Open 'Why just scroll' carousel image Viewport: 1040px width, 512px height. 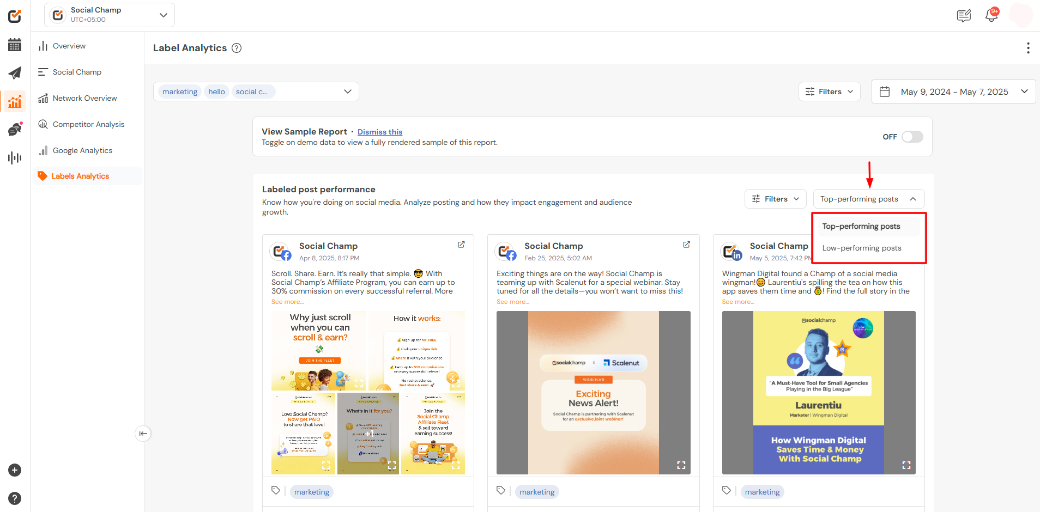pyautogui.click(x=319, y=351)
